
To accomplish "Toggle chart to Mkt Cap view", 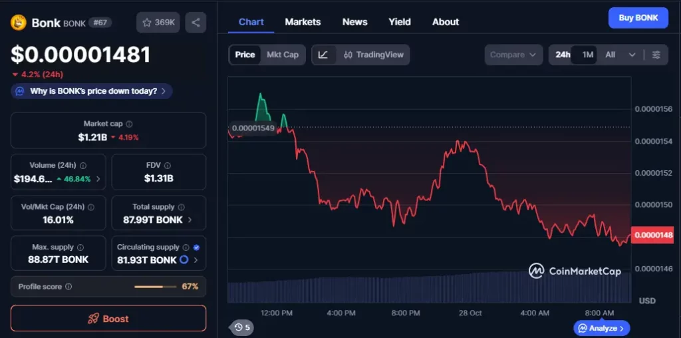I will [x=283, y=55].
